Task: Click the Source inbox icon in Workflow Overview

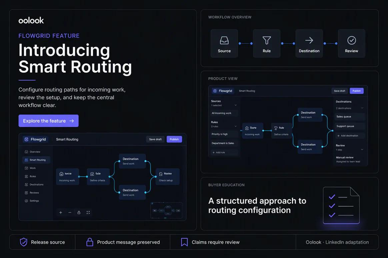Action: [x=224, y=40]
